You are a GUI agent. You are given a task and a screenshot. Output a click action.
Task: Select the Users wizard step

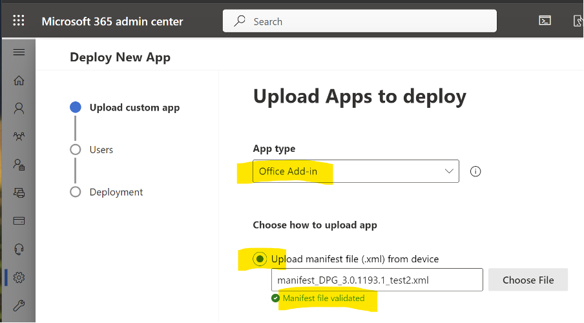click(x=92, y=150)
